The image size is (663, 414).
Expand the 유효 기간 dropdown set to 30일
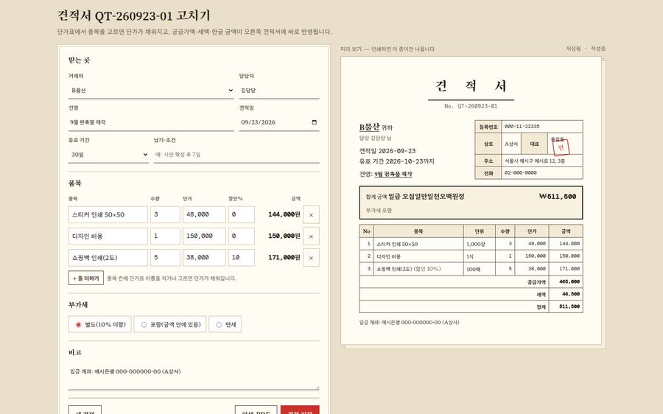point(108,155)
